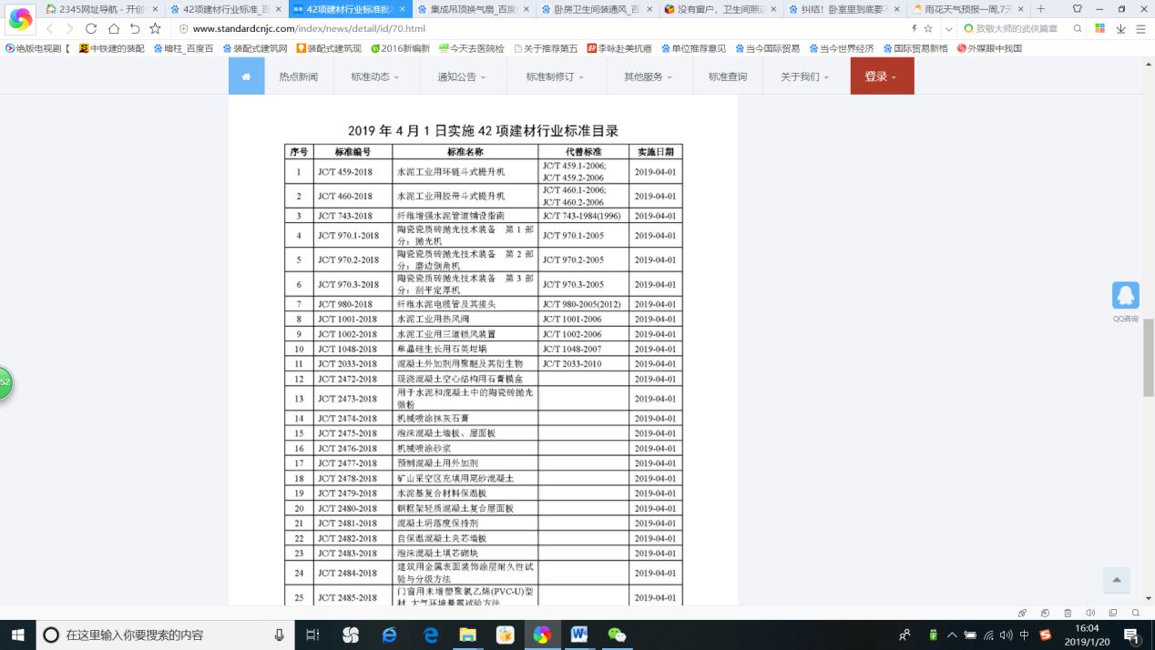Click the home icon in the site navigation bar

tap(246, 76)
